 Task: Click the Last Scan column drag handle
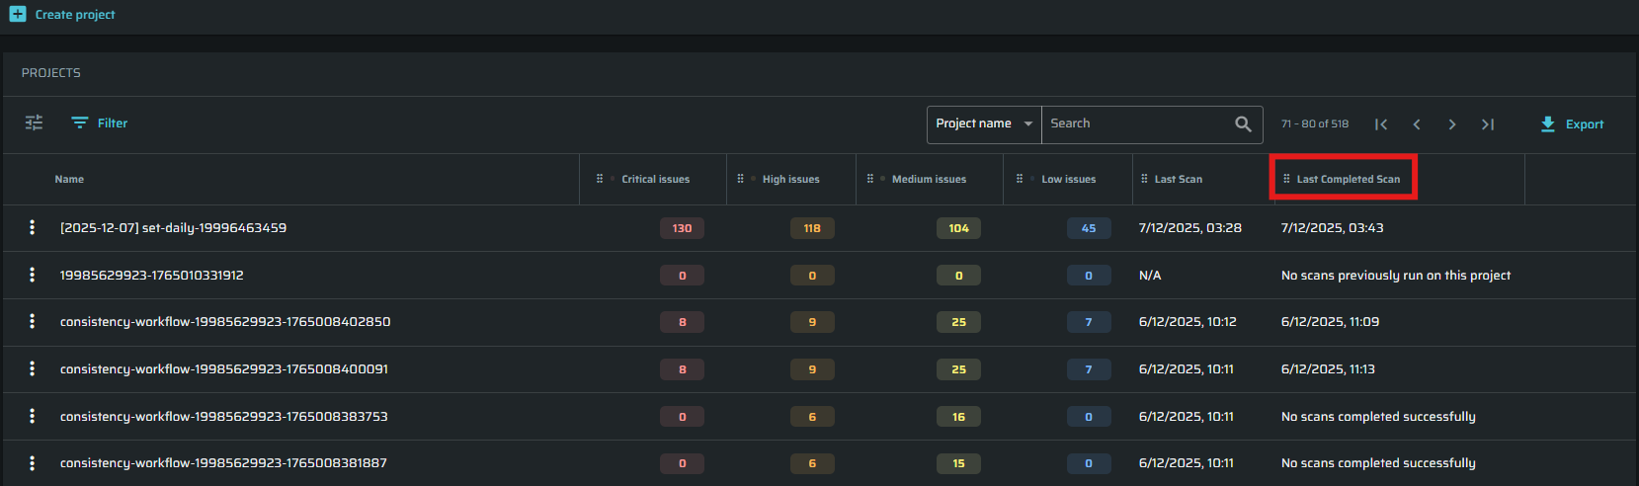(x=1144, y=179)
